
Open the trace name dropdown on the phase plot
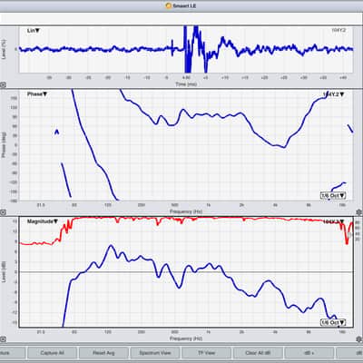(x=333, y=94)
